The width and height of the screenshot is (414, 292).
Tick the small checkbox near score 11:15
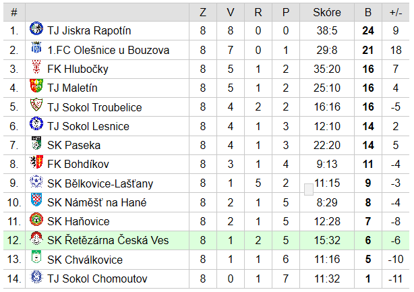click(309, 189)
